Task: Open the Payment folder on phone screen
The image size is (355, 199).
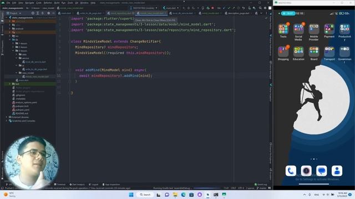Action: pos(329,31)
